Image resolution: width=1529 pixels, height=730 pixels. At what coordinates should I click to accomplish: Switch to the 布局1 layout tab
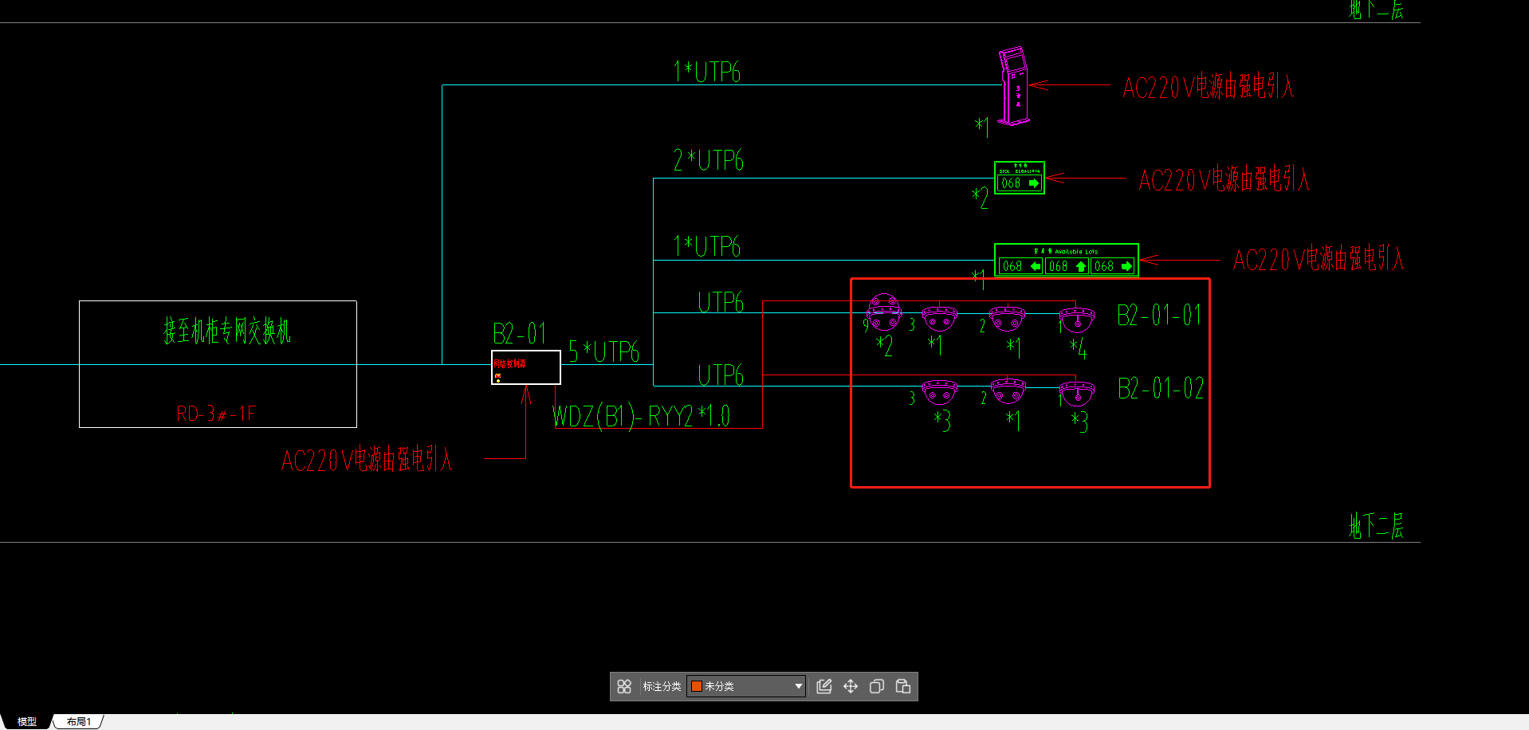click(79, 721)
